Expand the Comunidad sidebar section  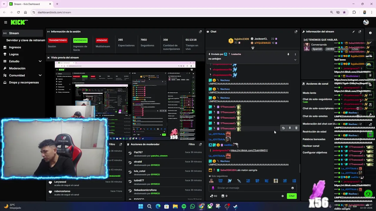click(x=40, y=75)
